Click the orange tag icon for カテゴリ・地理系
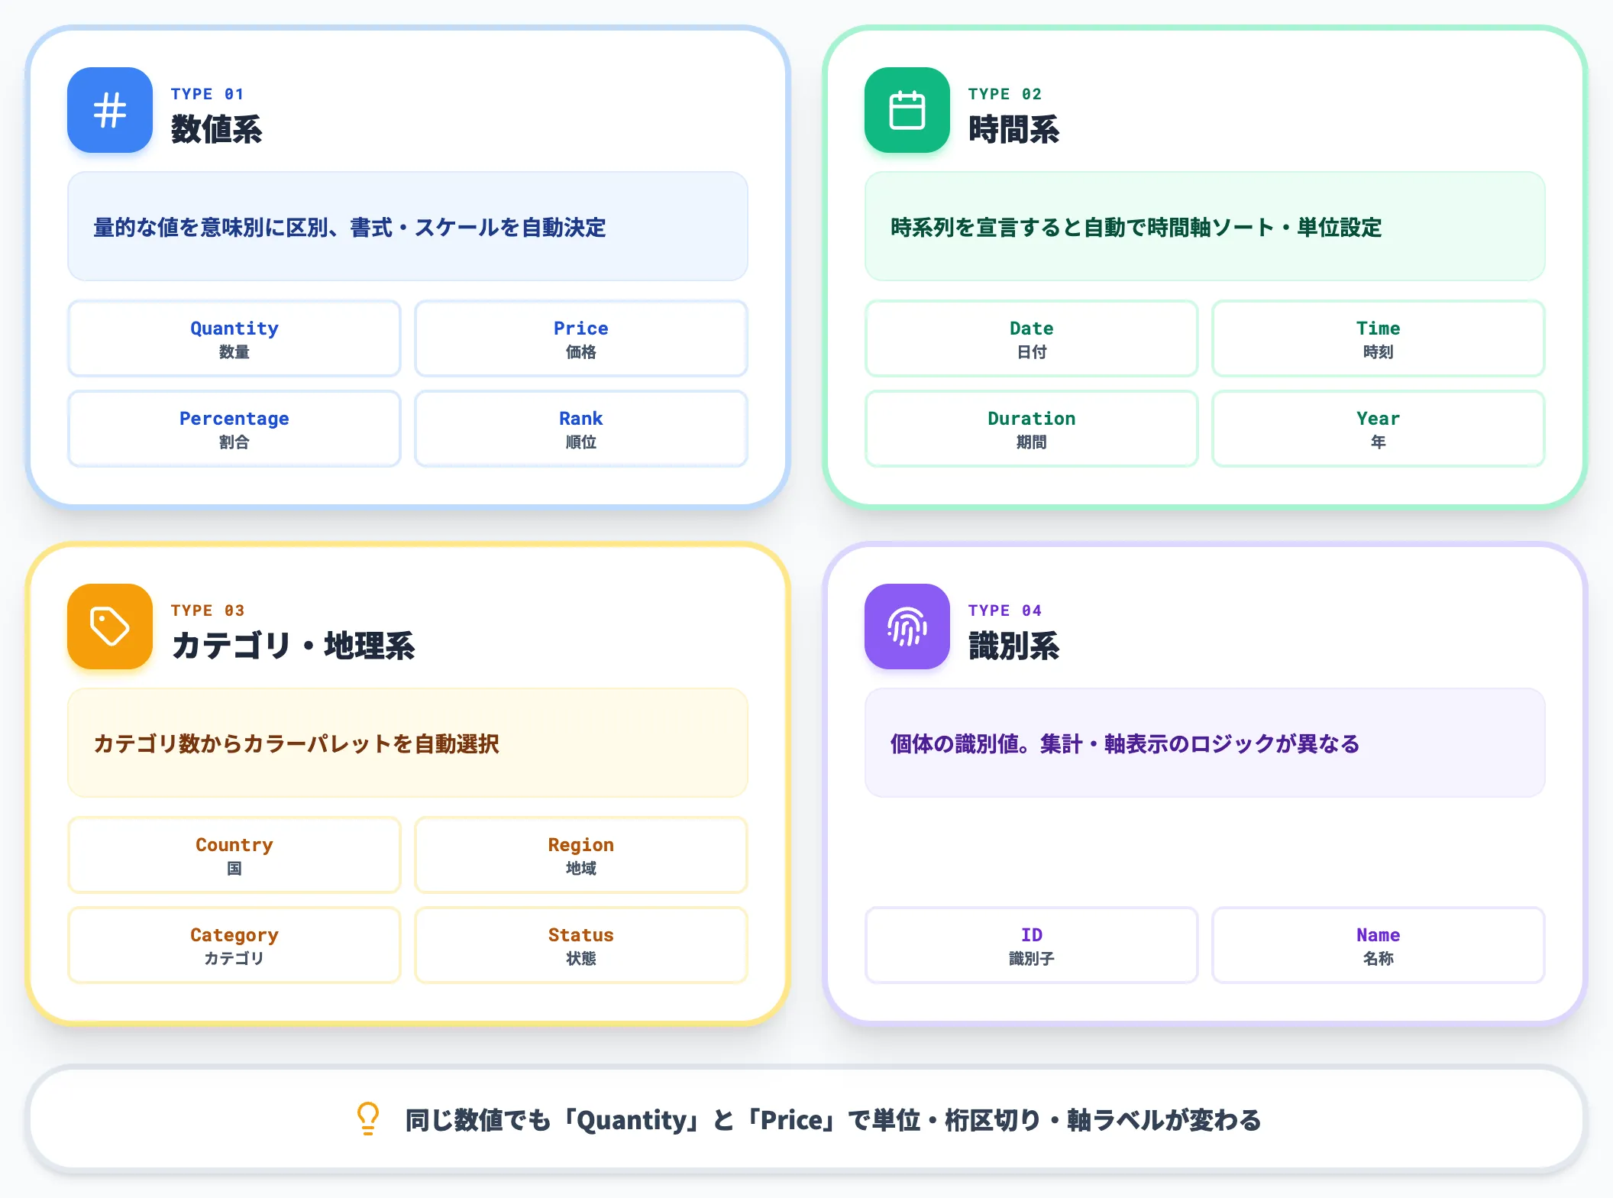Image resolution: width=1613 pixels, height=1198 pixels. [110, 627]
